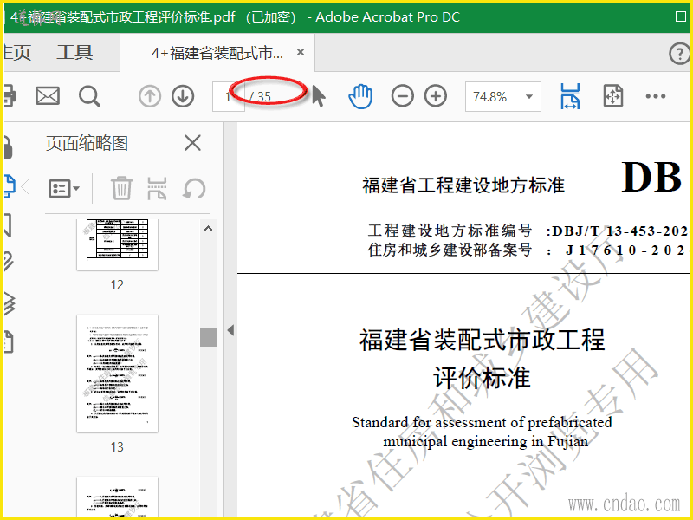
Task: Collapse the navigation pane arrow
Action: tap(230, 330)
